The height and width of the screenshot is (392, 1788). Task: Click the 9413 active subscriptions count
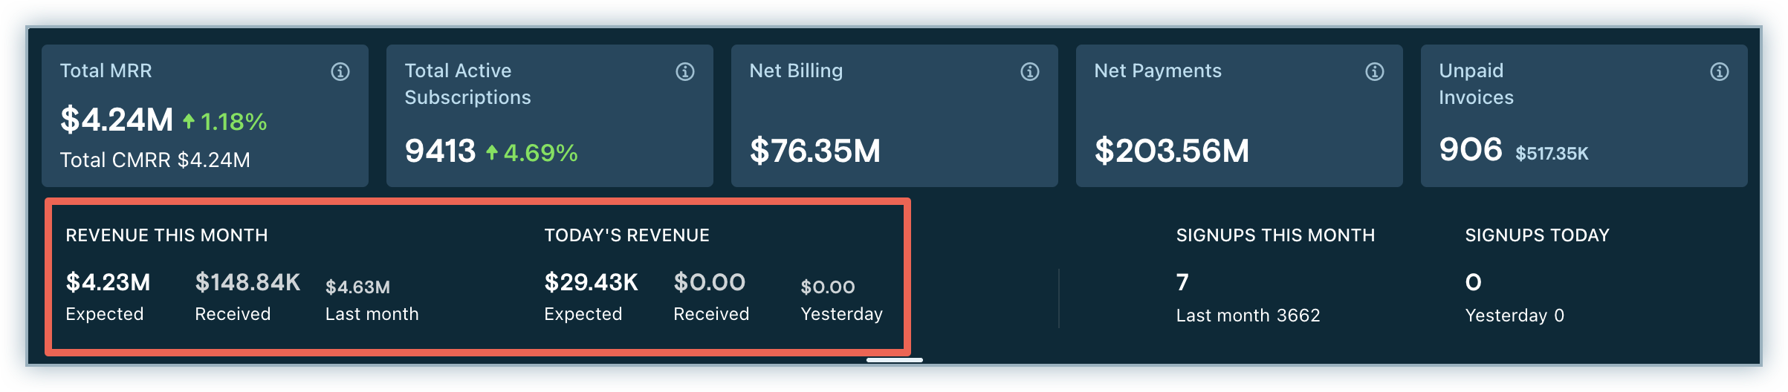click(440, 151)
